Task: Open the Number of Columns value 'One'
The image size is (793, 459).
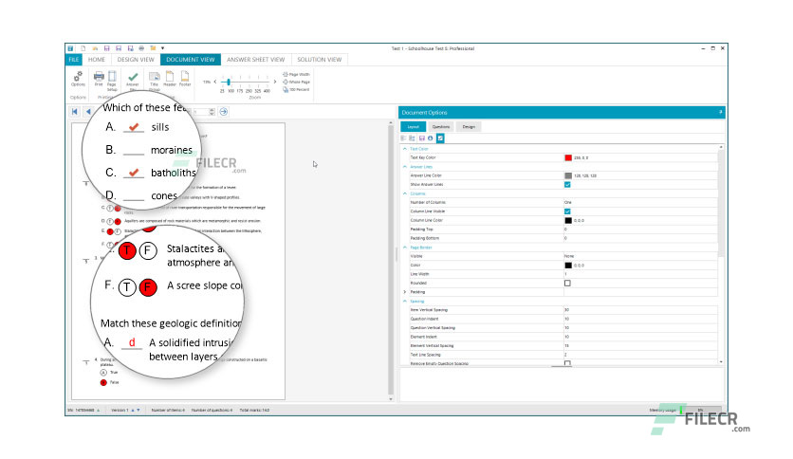Action: 640,202
